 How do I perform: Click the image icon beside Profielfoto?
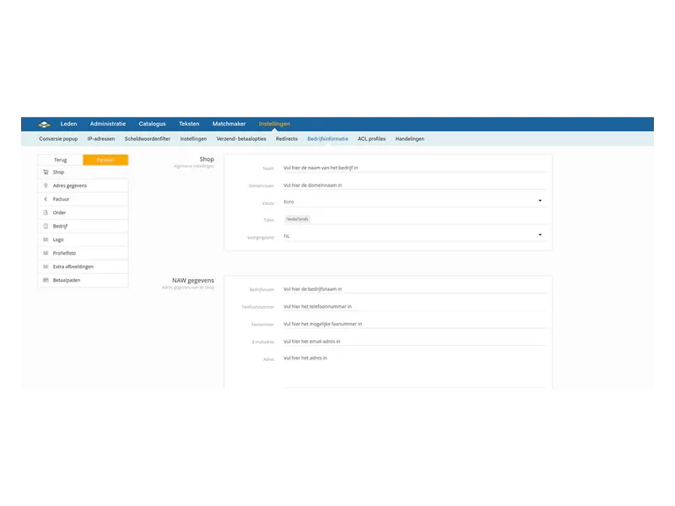[x=46, y=253]
